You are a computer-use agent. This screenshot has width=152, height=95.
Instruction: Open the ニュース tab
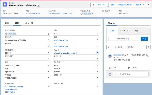coord(29,23)
